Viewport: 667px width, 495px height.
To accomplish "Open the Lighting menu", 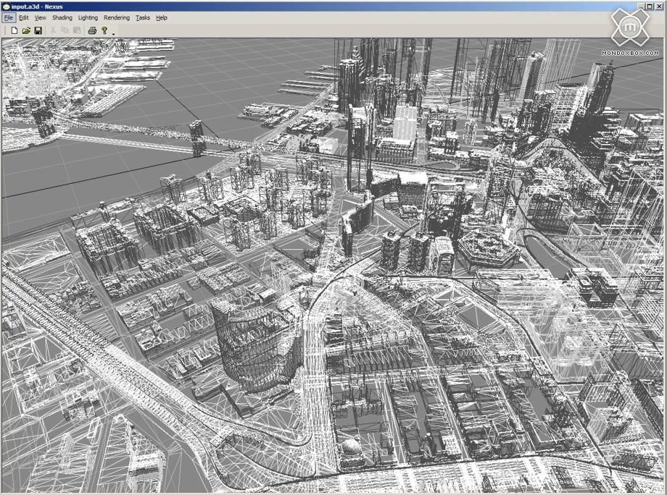I will pos(88,17).
